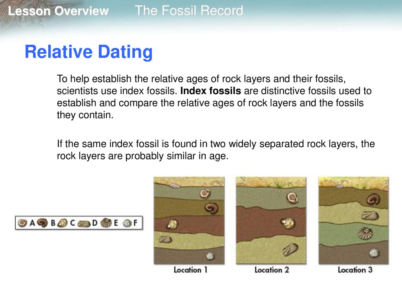Click the "Lesson Overview" header text
This screenshot has height=301, width=402.
click(x=58, y=11)
